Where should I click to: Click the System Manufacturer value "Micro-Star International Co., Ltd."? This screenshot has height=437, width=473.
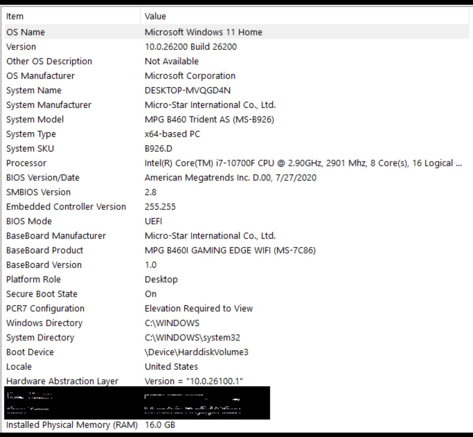pos(210,105)
